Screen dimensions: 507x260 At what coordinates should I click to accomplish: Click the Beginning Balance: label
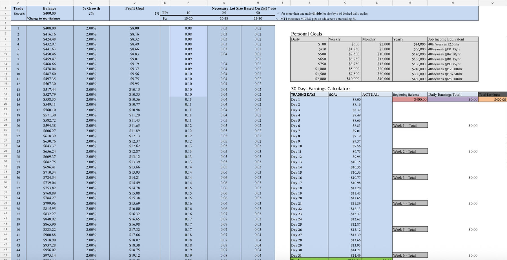(x=410, y=95)
